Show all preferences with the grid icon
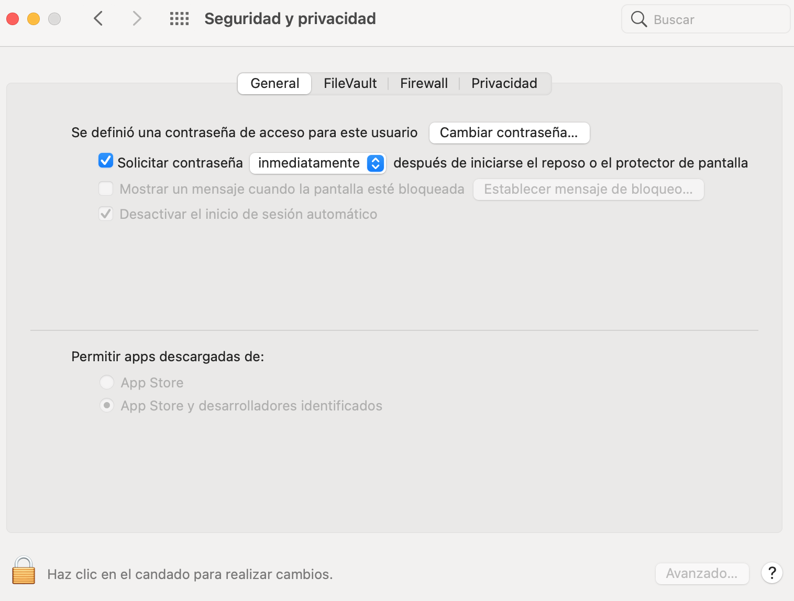This screenshot has width=794, height=601. (179, 19)
